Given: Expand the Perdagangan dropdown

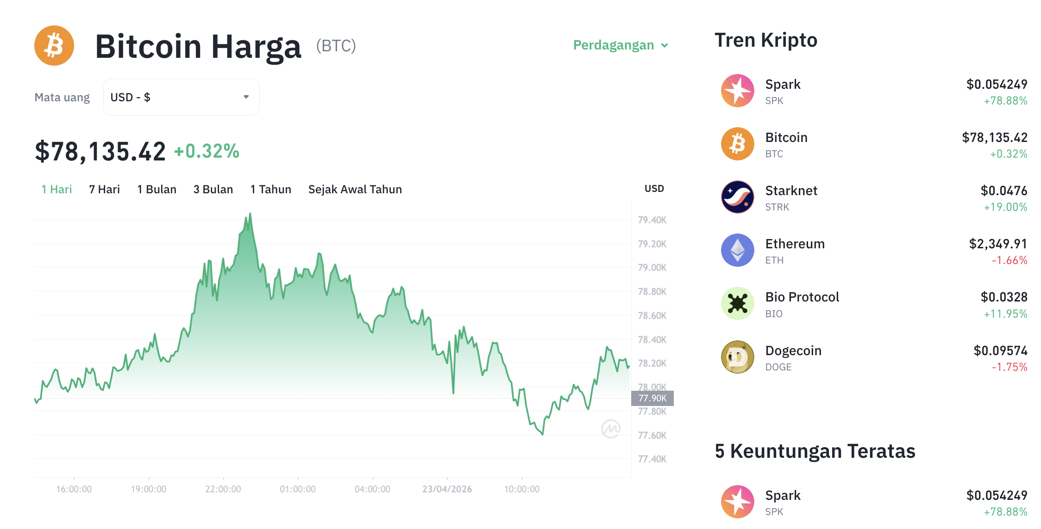Looking at the screenshot, I should 620,45.
